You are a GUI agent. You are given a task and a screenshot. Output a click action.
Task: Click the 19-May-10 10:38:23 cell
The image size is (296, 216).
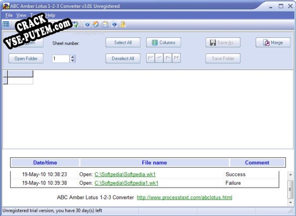pyautogui.click(x=44, y=174)
